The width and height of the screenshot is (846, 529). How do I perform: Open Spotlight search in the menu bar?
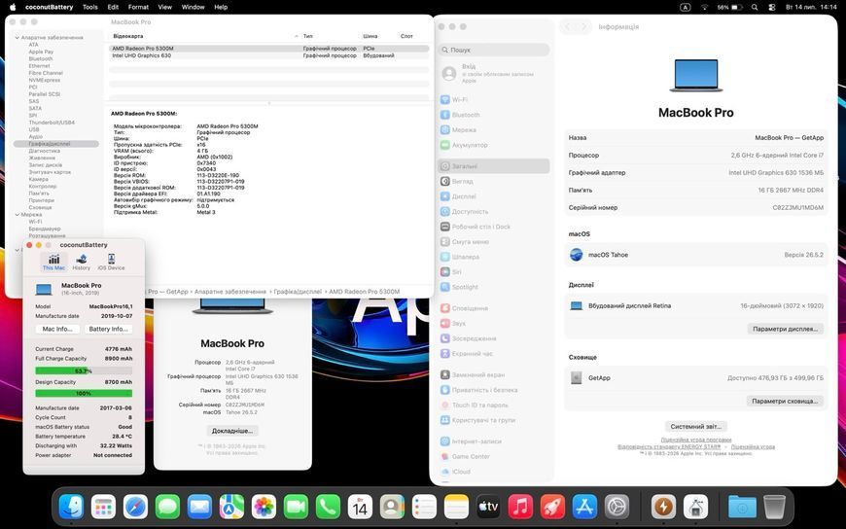[755, 7]
